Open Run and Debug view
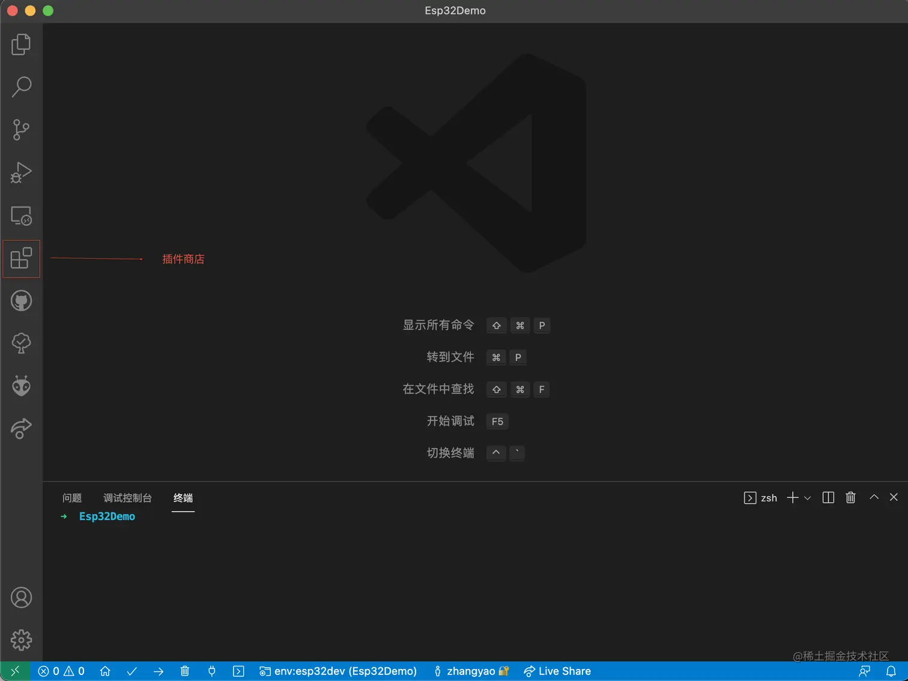This screenshot has height=681, width=908. (x=21, y=172)
